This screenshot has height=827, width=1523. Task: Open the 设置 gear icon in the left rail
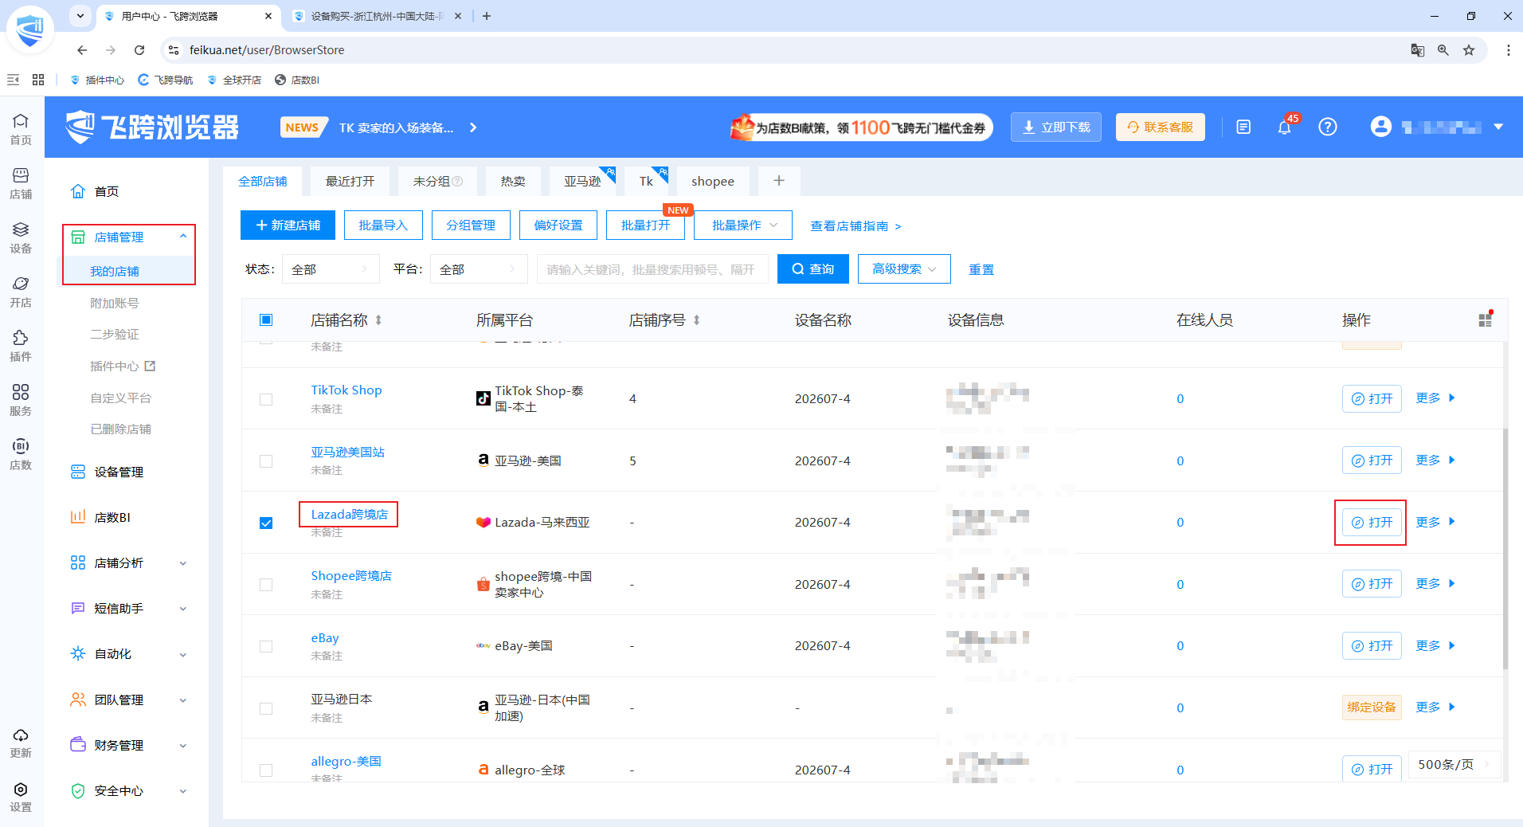point(21,796)
